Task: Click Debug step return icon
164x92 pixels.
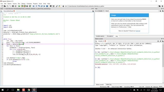Action: [x=42, y=6]
